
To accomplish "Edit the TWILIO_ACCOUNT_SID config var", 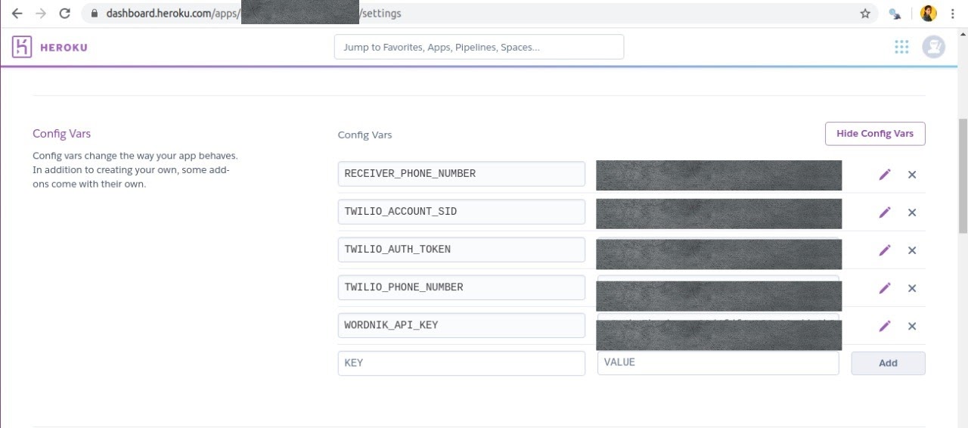I will click(885, 212).
